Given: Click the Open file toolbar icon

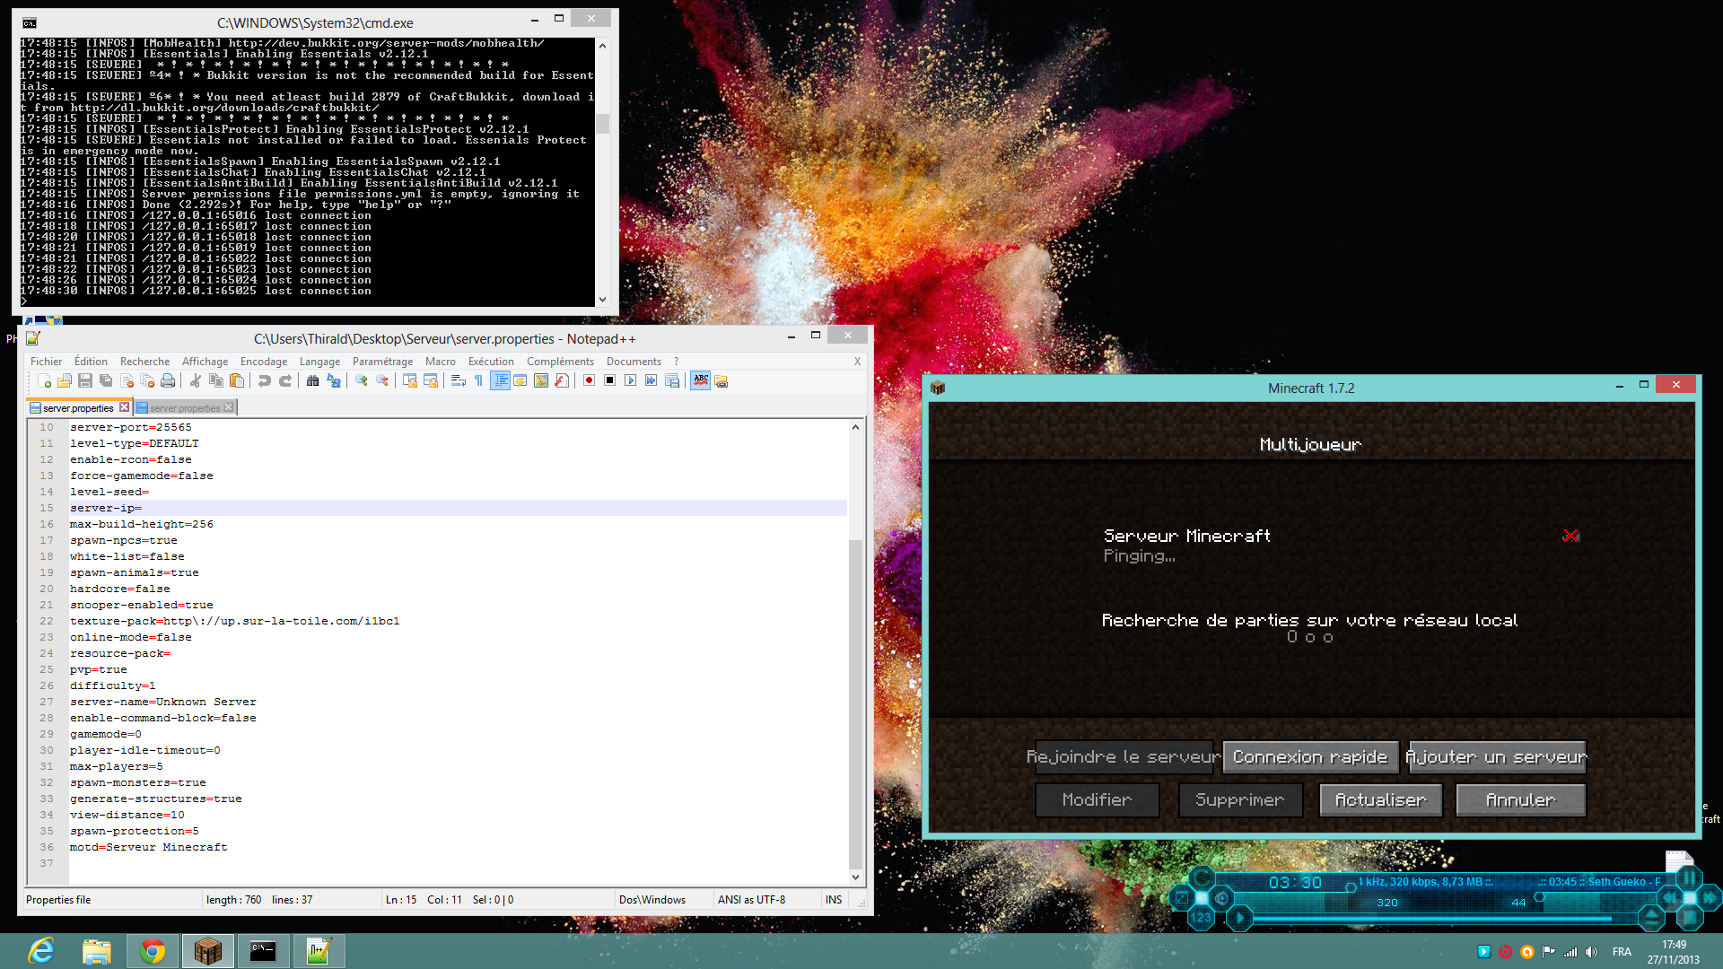Looking at the screenshot, I should tap(65, 380).
